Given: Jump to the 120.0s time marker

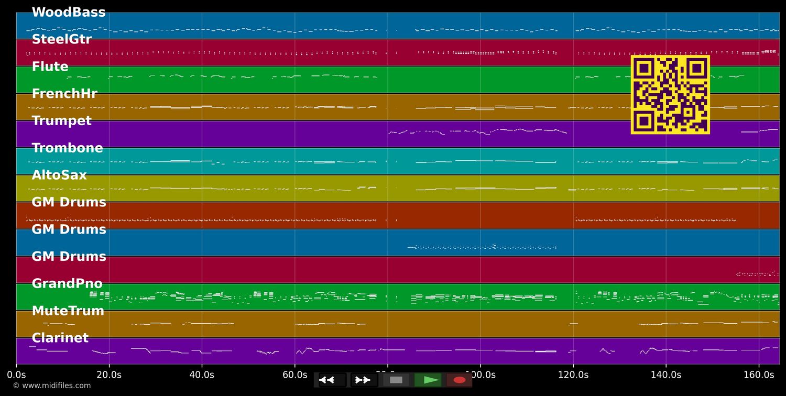Looking at the screenshot, I should click(573, 375).
